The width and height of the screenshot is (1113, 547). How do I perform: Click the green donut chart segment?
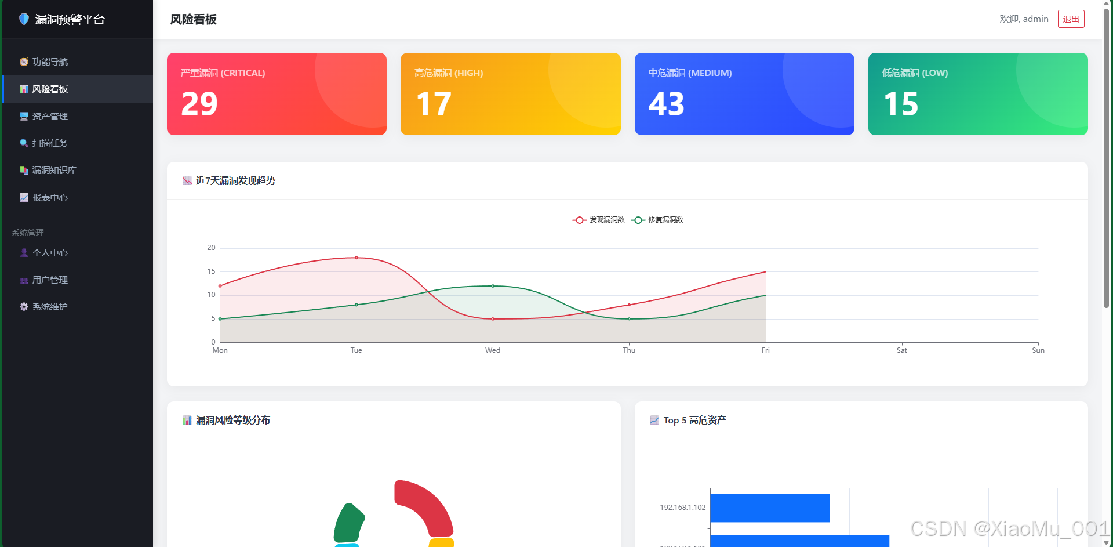click(x=348, y=523)
